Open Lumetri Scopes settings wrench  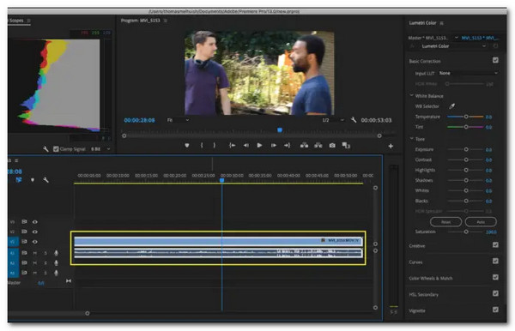45,149
